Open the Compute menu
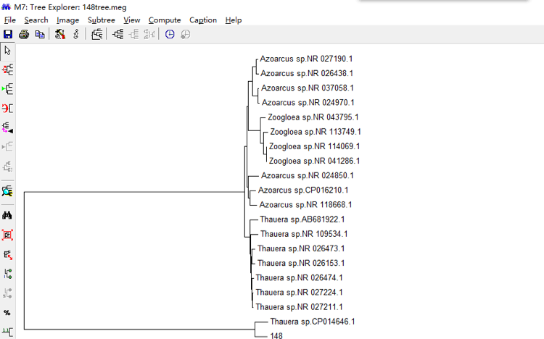This screenshot has width=544, height=339. 165,20
